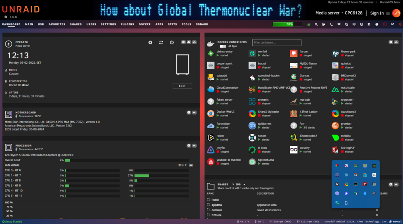Open the SMB shares dropdown

(240, 185)
